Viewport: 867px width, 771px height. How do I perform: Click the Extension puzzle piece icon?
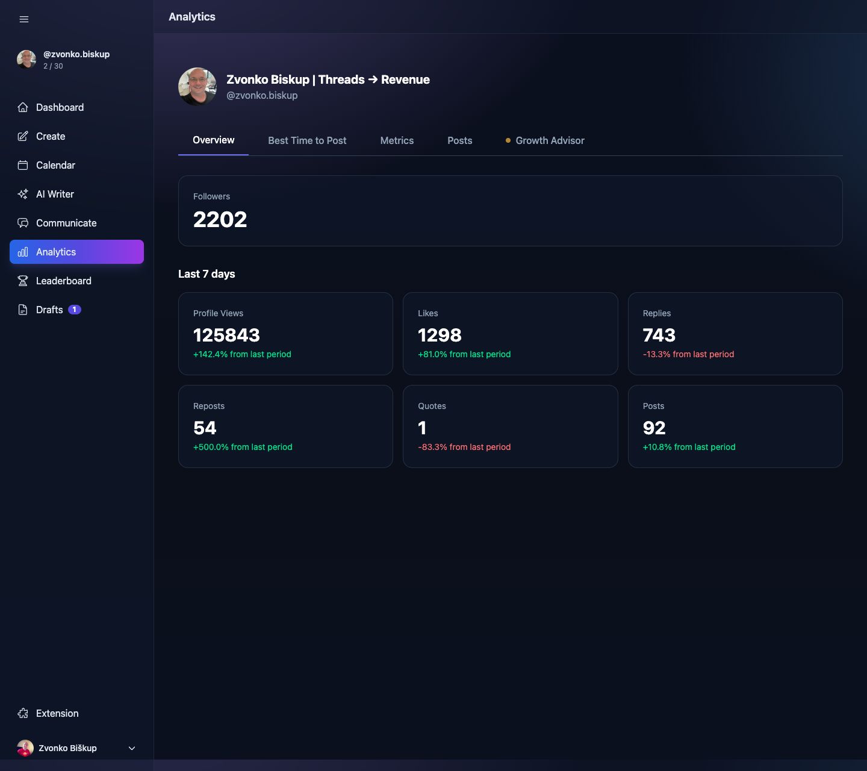(x=23, y=713)
